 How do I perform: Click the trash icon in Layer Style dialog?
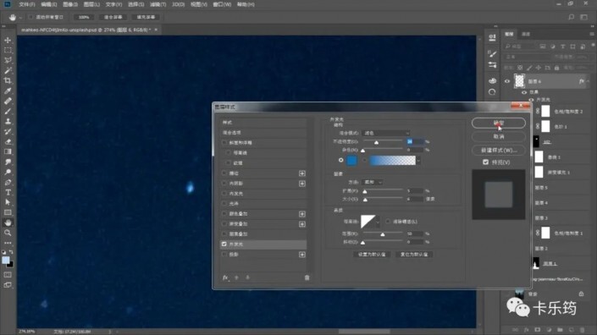(307, 277)
